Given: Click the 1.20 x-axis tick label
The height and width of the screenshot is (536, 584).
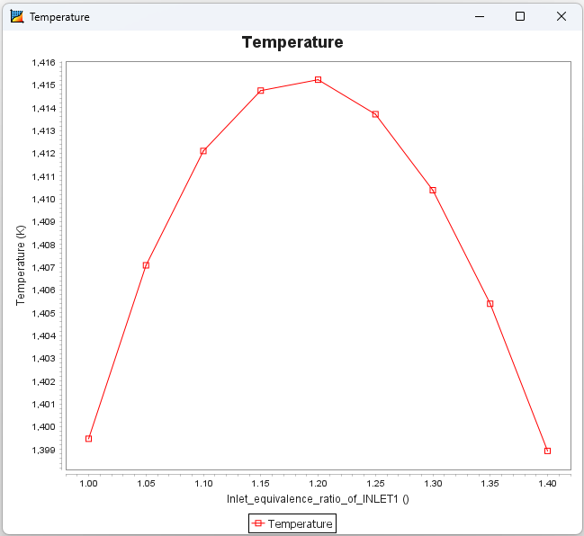Looking at the screenshot, I should pos(318,484).
